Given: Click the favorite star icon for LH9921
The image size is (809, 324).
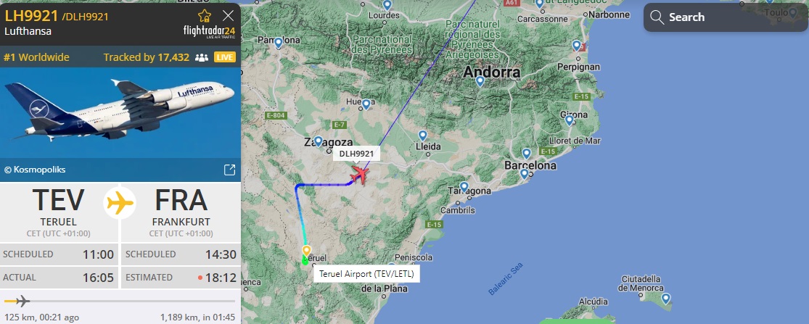Looking at the screenshot, I should coord(205,15).
